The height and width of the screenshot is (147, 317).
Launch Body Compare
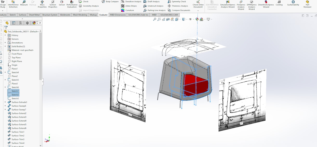[x=110, y=2]
